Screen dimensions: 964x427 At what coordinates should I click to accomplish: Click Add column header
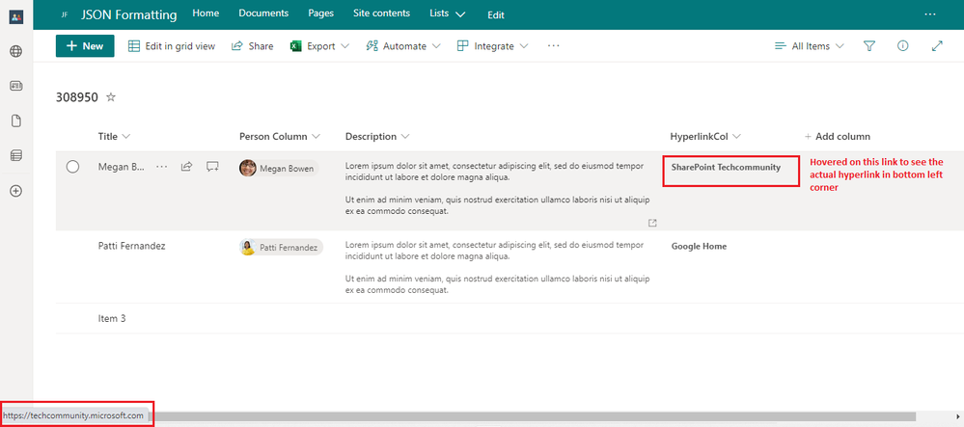838,137
